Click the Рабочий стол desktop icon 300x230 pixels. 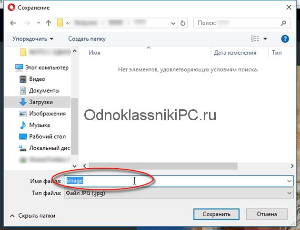click(x=23, y=136)
